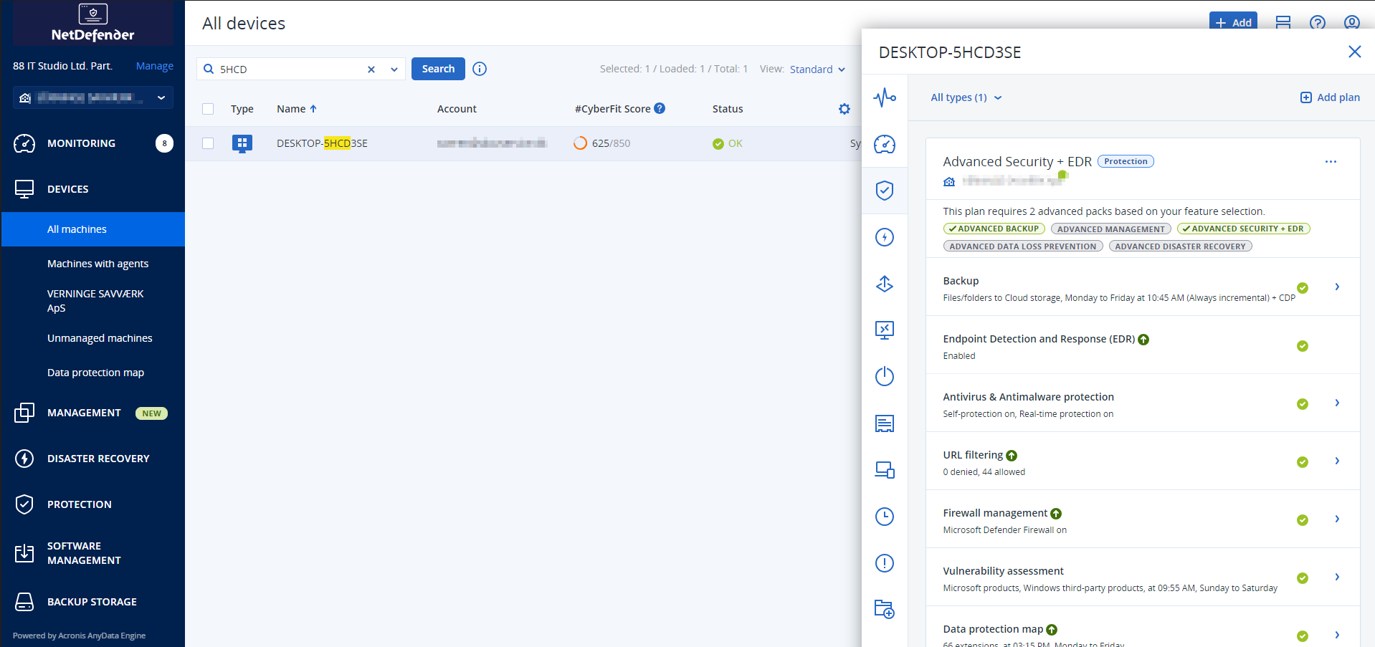
Task: Open the account profile icon top right
Action: [x=1351, y=23]
